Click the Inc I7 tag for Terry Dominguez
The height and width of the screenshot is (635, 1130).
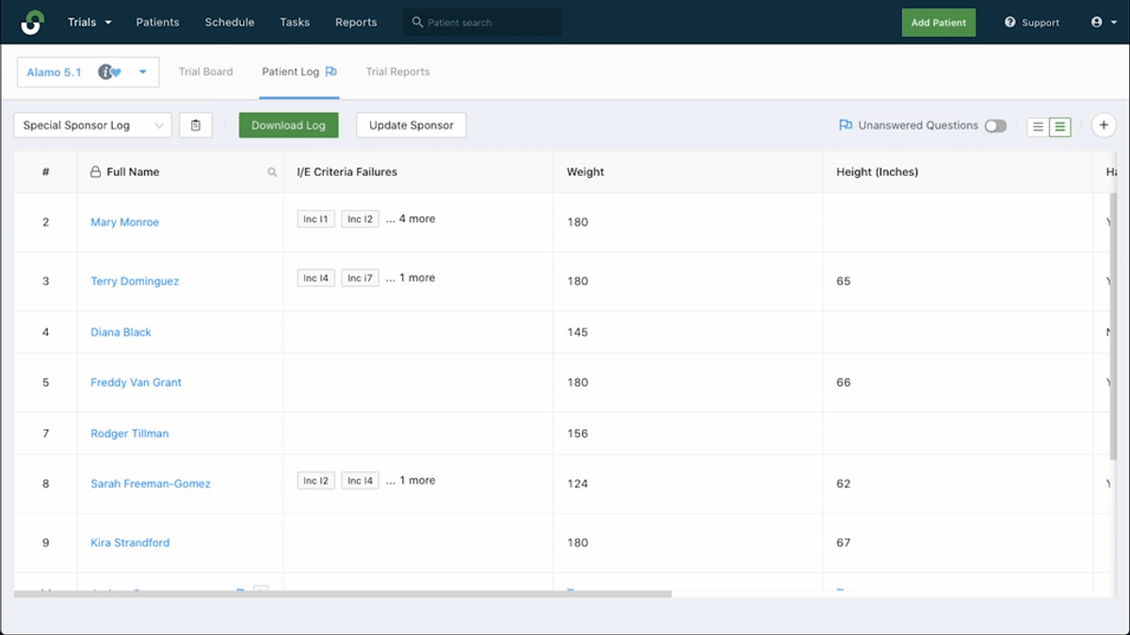[360, 278]
